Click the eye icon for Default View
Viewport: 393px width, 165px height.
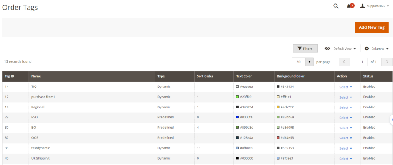(327, 49)
